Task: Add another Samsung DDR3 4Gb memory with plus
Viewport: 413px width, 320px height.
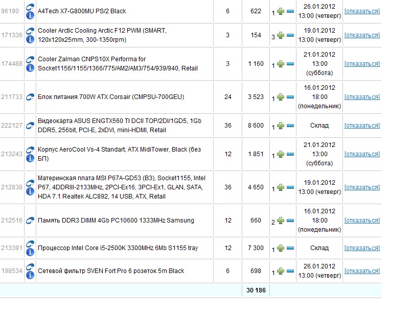Action: tap(281, 220)
